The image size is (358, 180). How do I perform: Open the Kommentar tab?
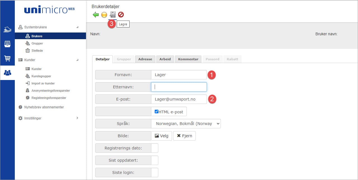[188, 59]
